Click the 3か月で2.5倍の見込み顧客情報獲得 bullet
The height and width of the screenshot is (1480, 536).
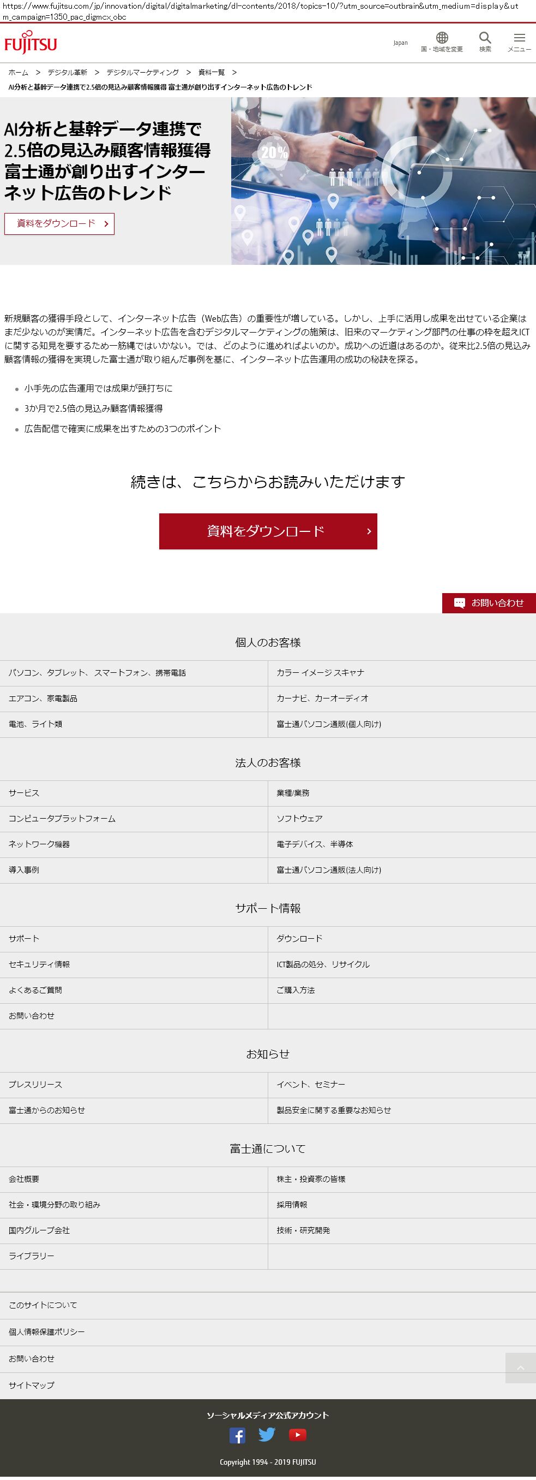click(94, 409)
